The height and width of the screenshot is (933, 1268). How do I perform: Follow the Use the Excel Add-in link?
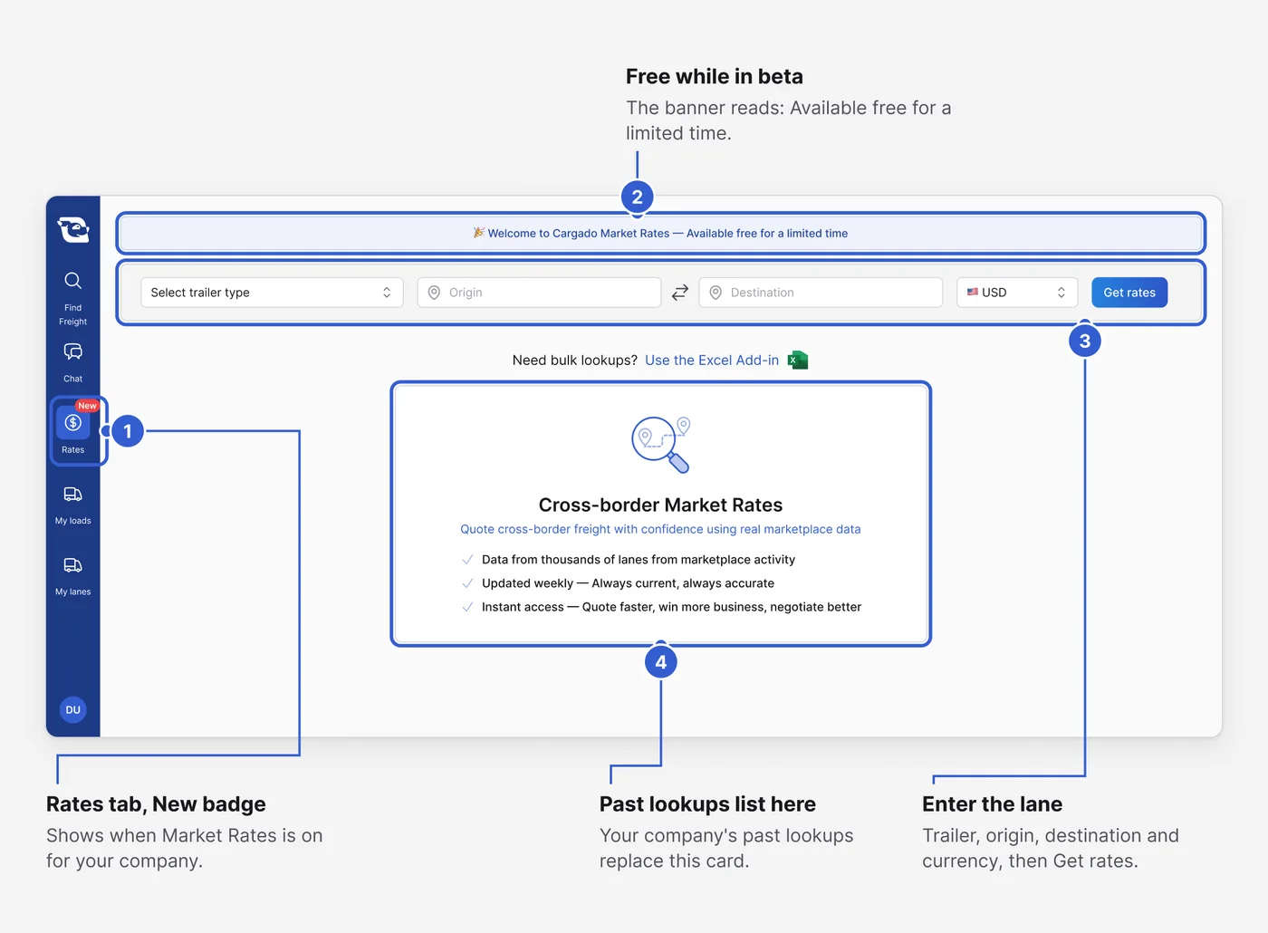point(712,361)
